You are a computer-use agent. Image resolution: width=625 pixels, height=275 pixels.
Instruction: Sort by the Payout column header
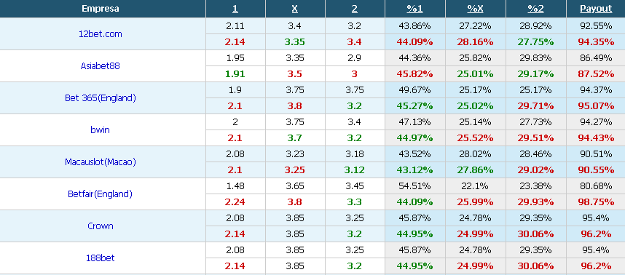tap(596, 9)
